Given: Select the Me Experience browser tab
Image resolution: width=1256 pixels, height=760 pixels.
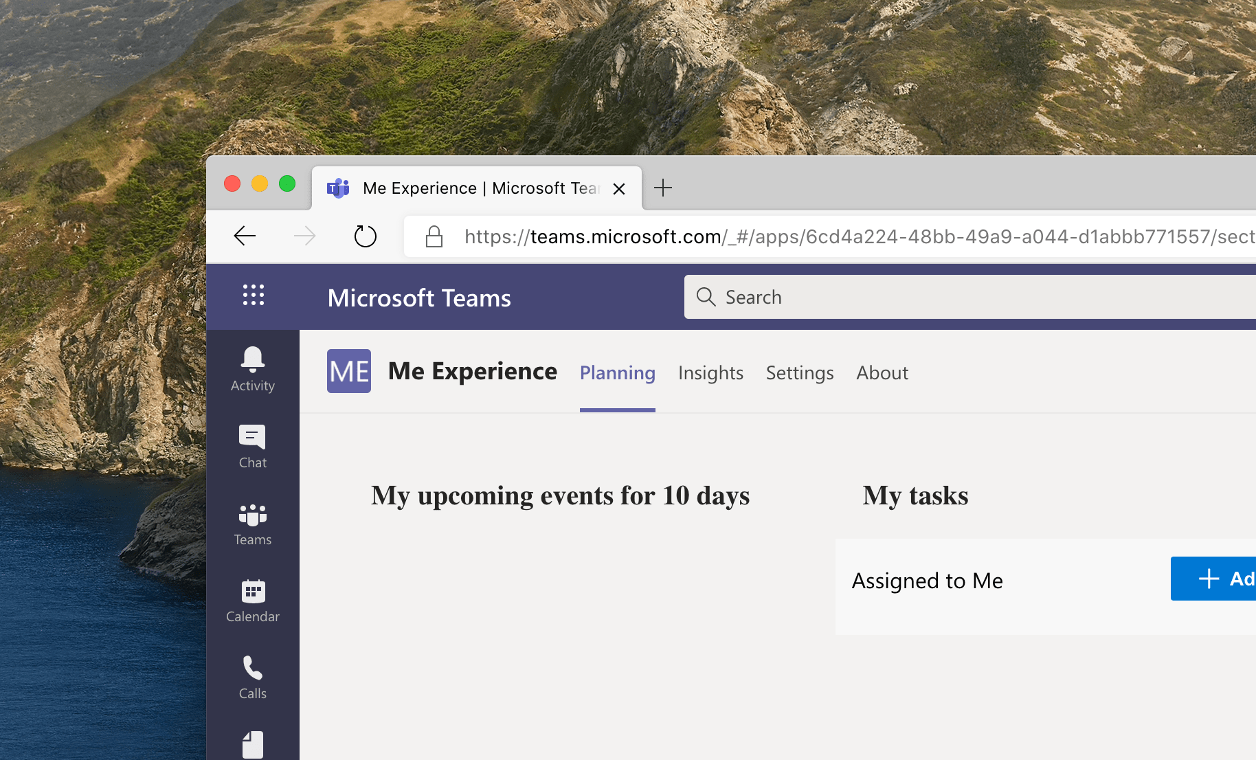Looking at the screenshot, I should click(x=477, y=188).
